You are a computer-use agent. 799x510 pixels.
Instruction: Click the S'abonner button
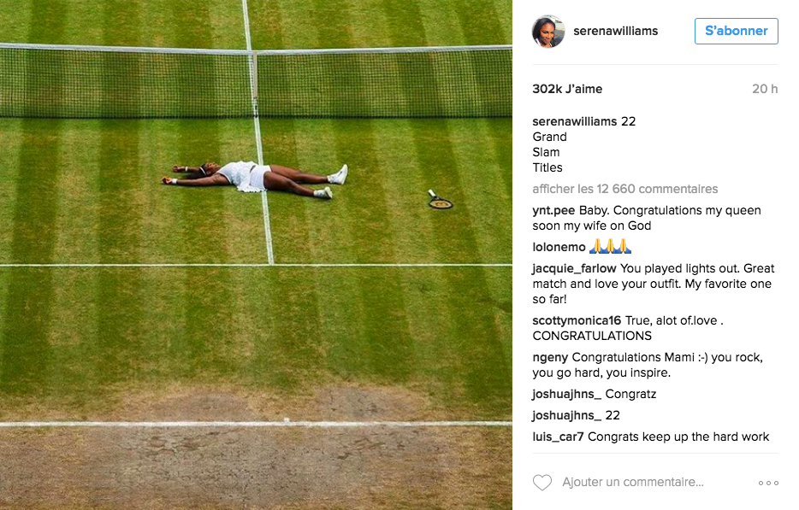[737, 31]
